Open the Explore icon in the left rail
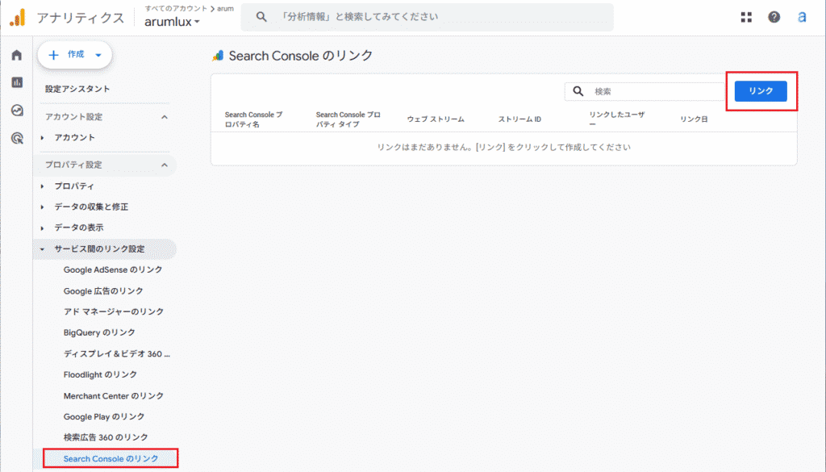 pos(15,111)
